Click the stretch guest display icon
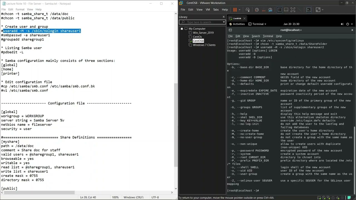This screenshot has height=200, width=356. pyautogui.click(x=318, y=10)
